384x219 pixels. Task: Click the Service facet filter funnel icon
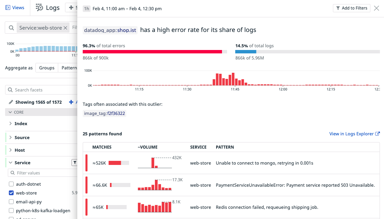[75, 163]
